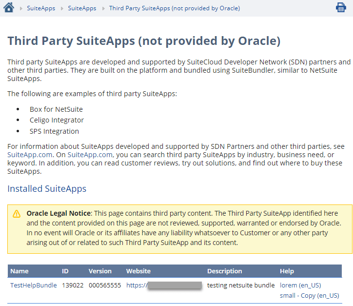Click first breadcrumb separator arrow after Home
The height and width of the screenshot is (306, 353).
pyautogui.click(x=21, y=9)
